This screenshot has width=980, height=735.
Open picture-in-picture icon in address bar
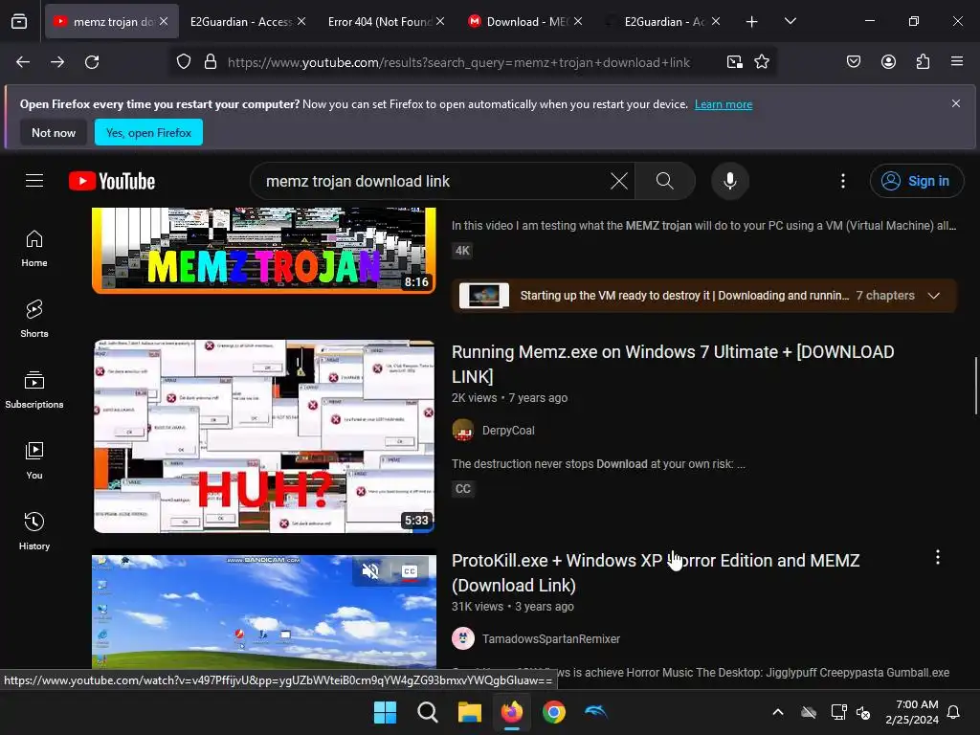[734, 62]
